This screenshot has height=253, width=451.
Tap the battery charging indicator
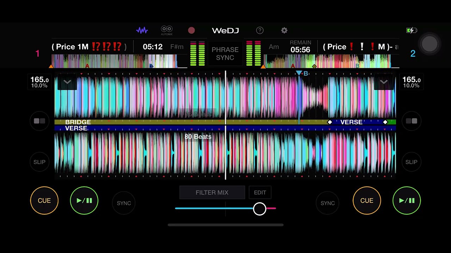pyautogui.click(x=412, y=31)
